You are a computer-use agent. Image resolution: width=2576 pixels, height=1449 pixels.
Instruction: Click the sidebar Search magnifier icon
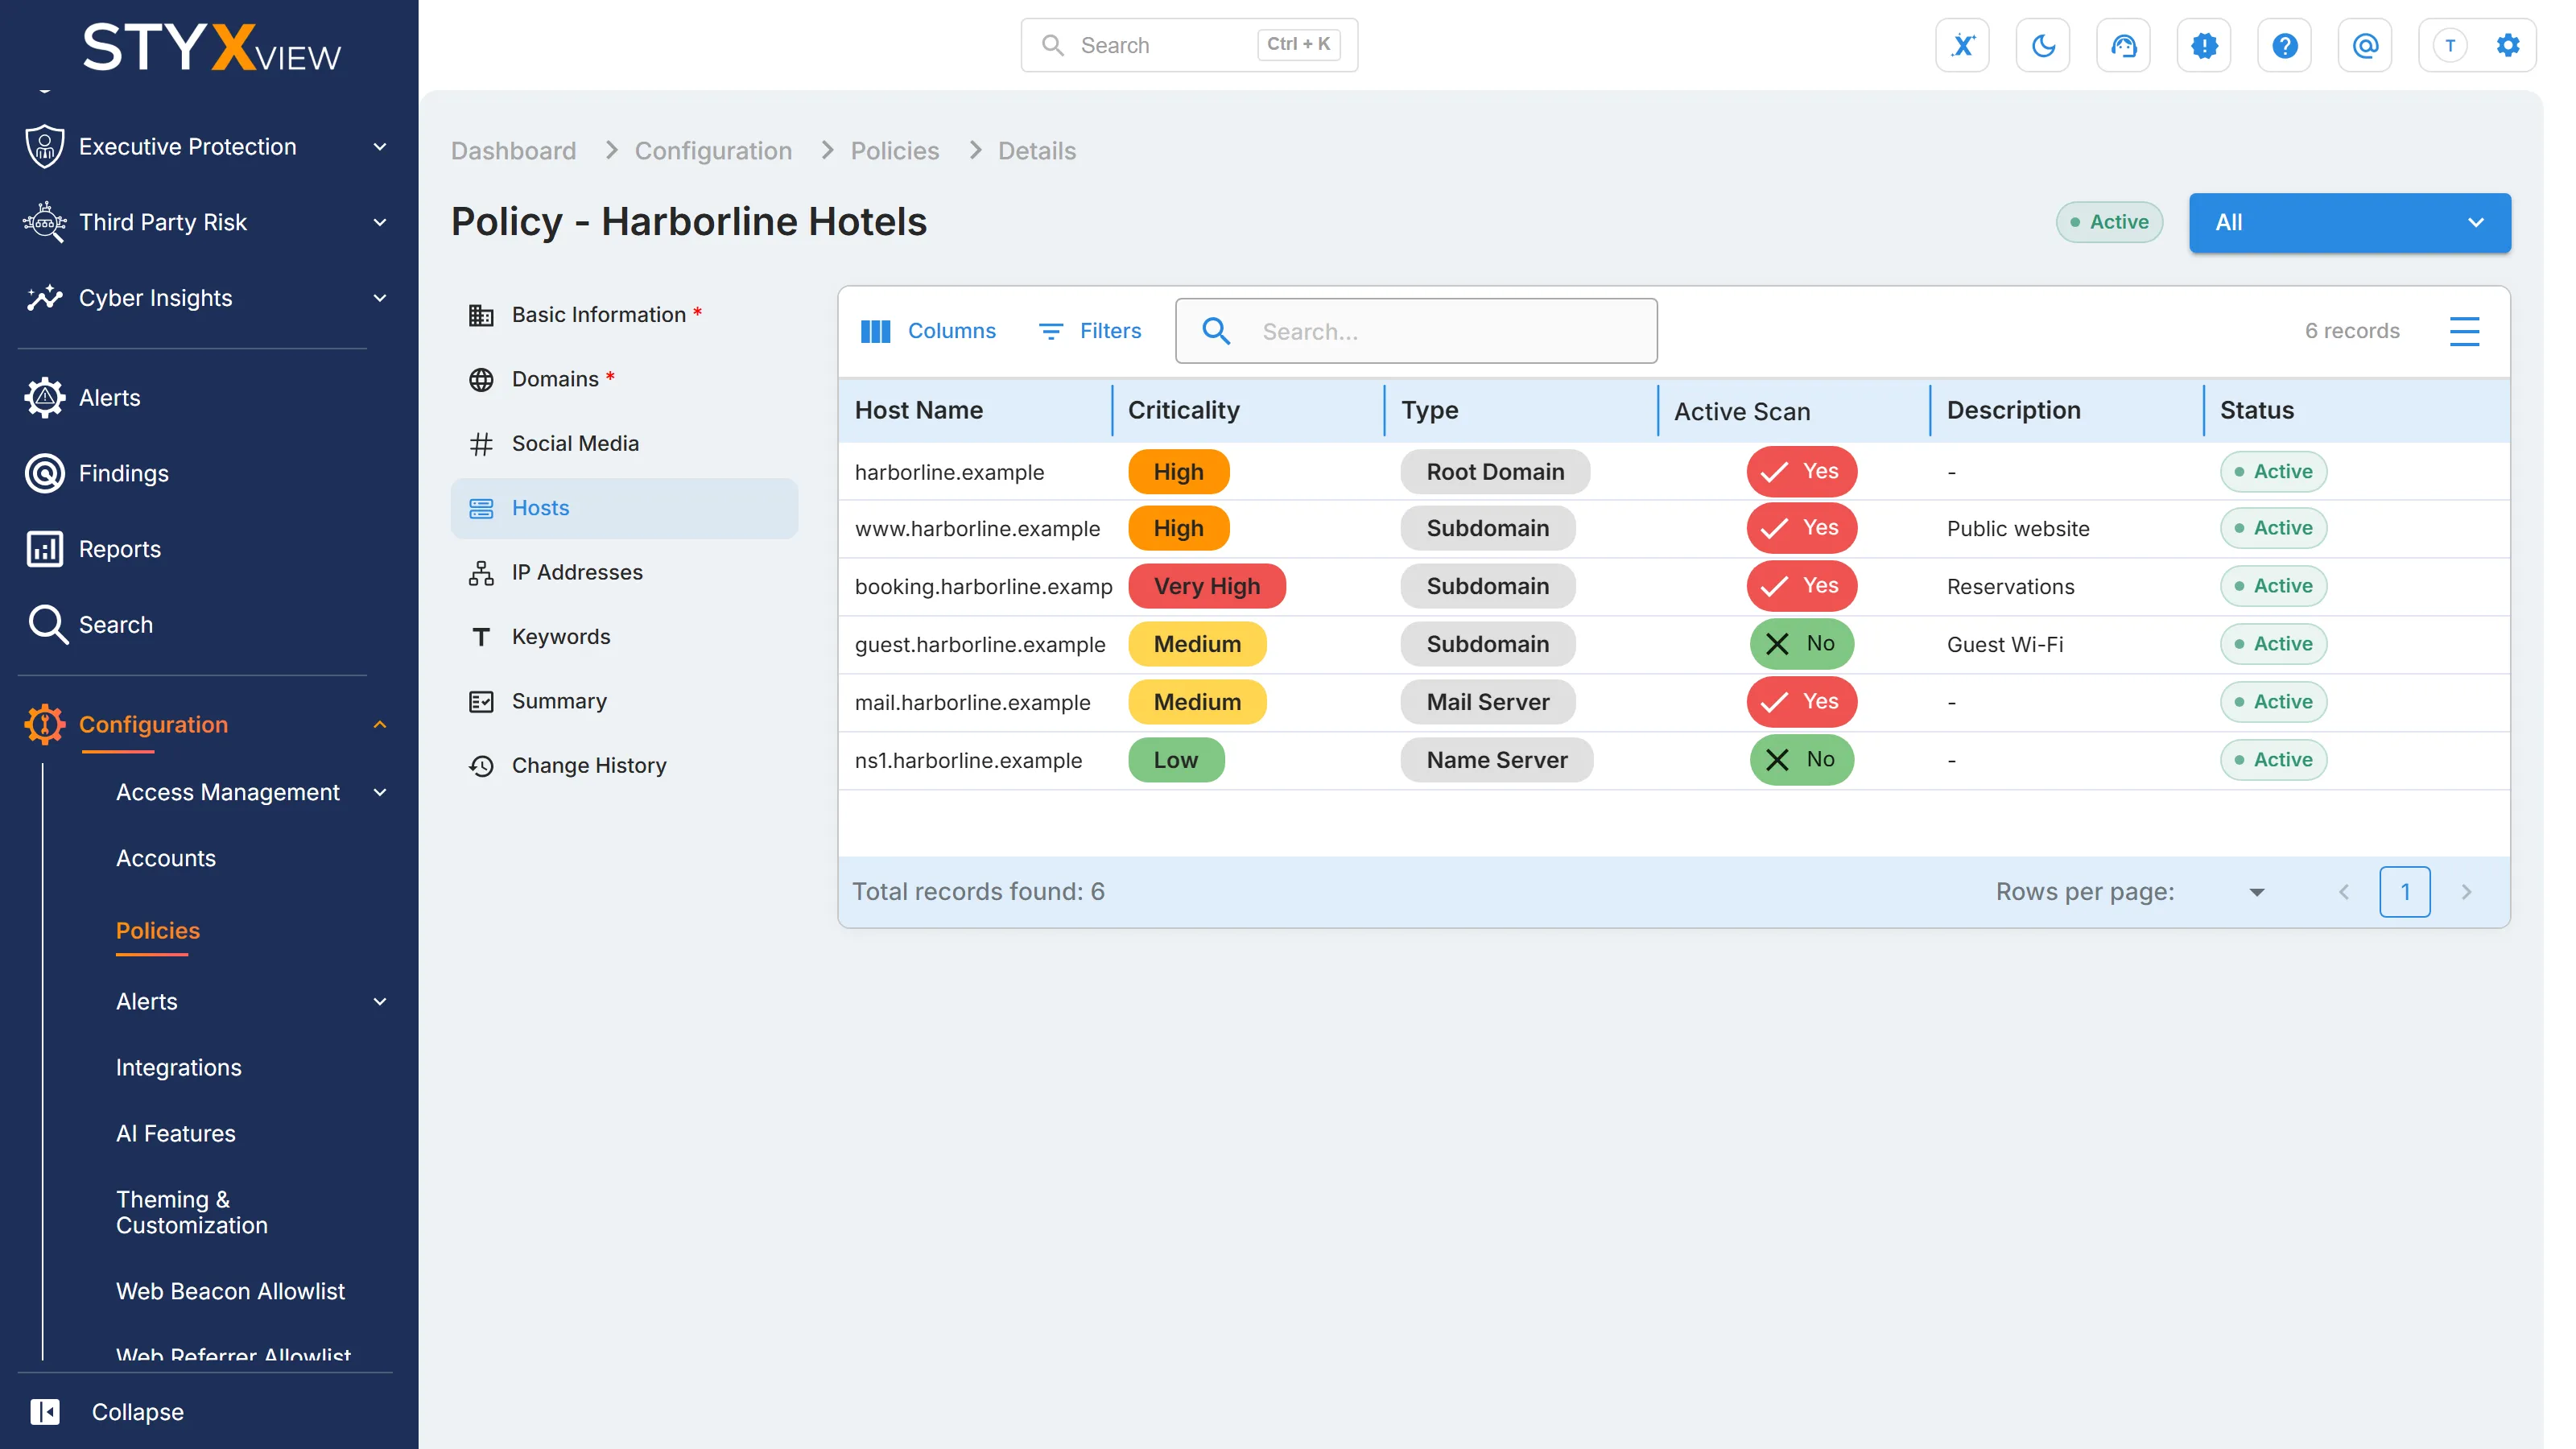point(47,624)
